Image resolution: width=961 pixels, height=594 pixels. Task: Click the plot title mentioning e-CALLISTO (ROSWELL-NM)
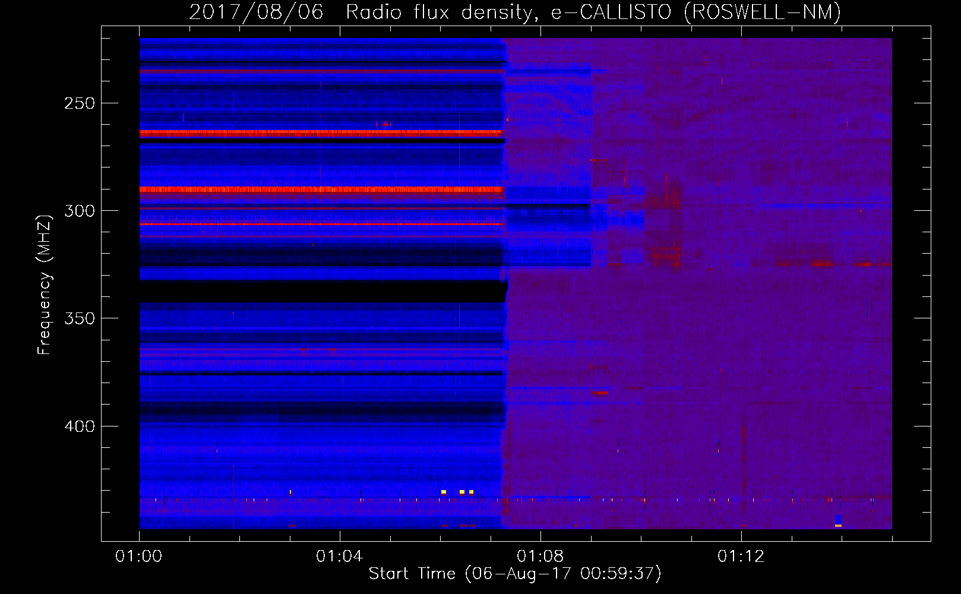(x=515, y=12)
